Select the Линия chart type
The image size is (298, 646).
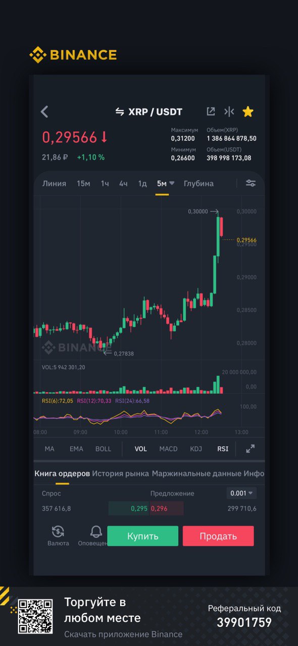pos(54,184)
